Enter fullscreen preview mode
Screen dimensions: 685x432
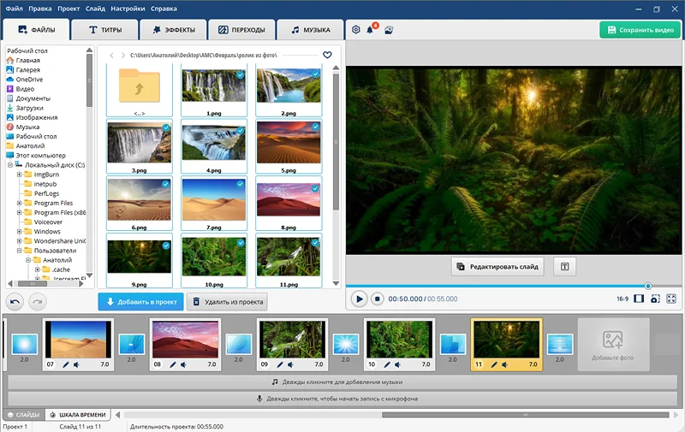671,299
